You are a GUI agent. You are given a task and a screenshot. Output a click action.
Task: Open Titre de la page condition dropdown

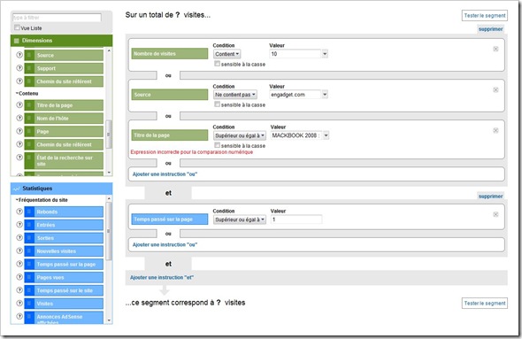click(x=240, y=135)
